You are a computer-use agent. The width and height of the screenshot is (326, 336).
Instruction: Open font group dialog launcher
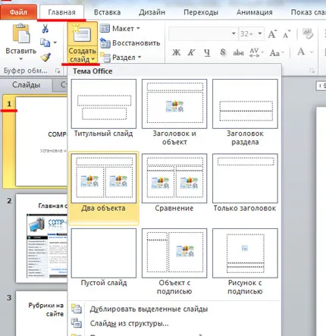[x=312, y=71]
